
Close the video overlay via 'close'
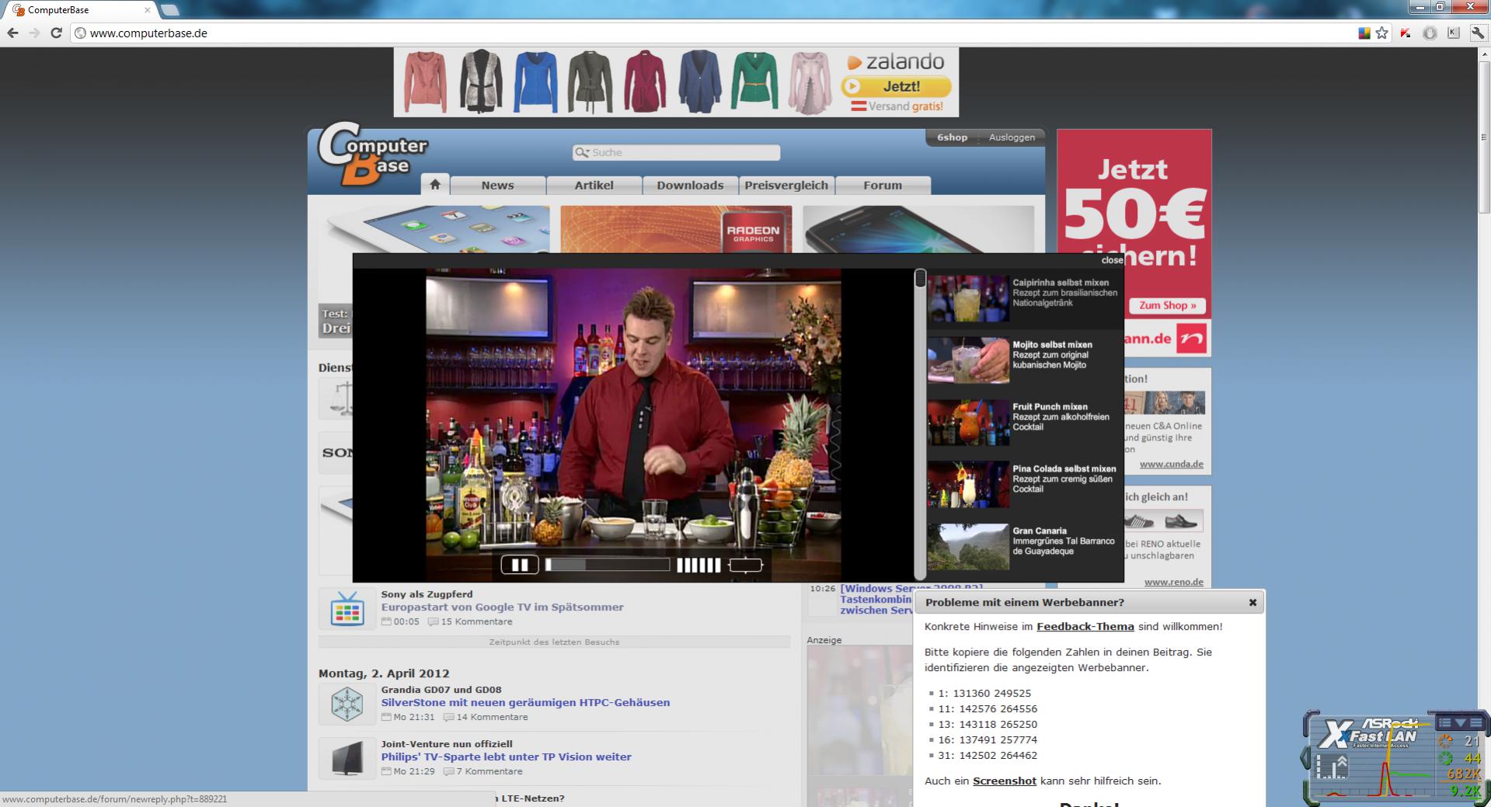1112,260
